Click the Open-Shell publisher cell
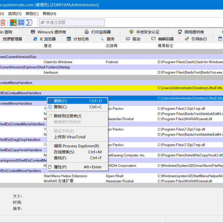Viewport: 223px width, 223px height. 114,176
